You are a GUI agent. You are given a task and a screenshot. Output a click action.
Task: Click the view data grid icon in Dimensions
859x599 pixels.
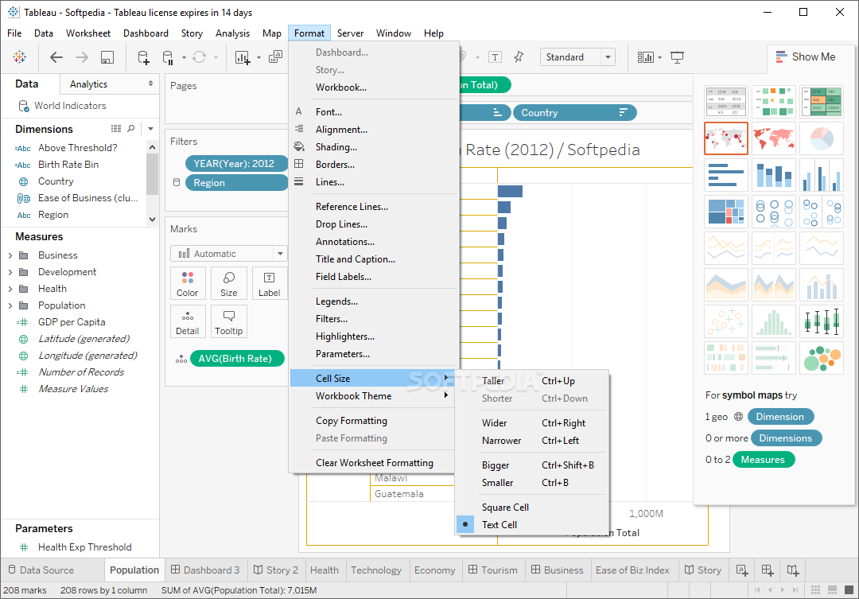[116, 128]
